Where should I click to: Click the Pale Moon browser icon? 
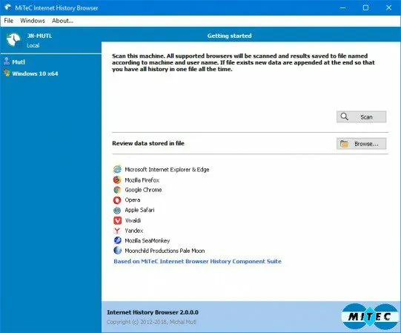click(x=117, y=251)
